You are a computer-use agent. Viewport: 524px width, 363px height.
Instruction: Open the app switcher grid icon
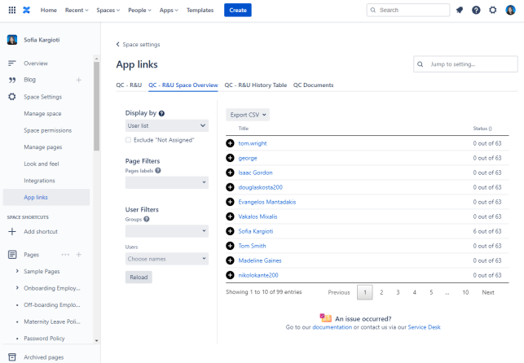point(12,10)
